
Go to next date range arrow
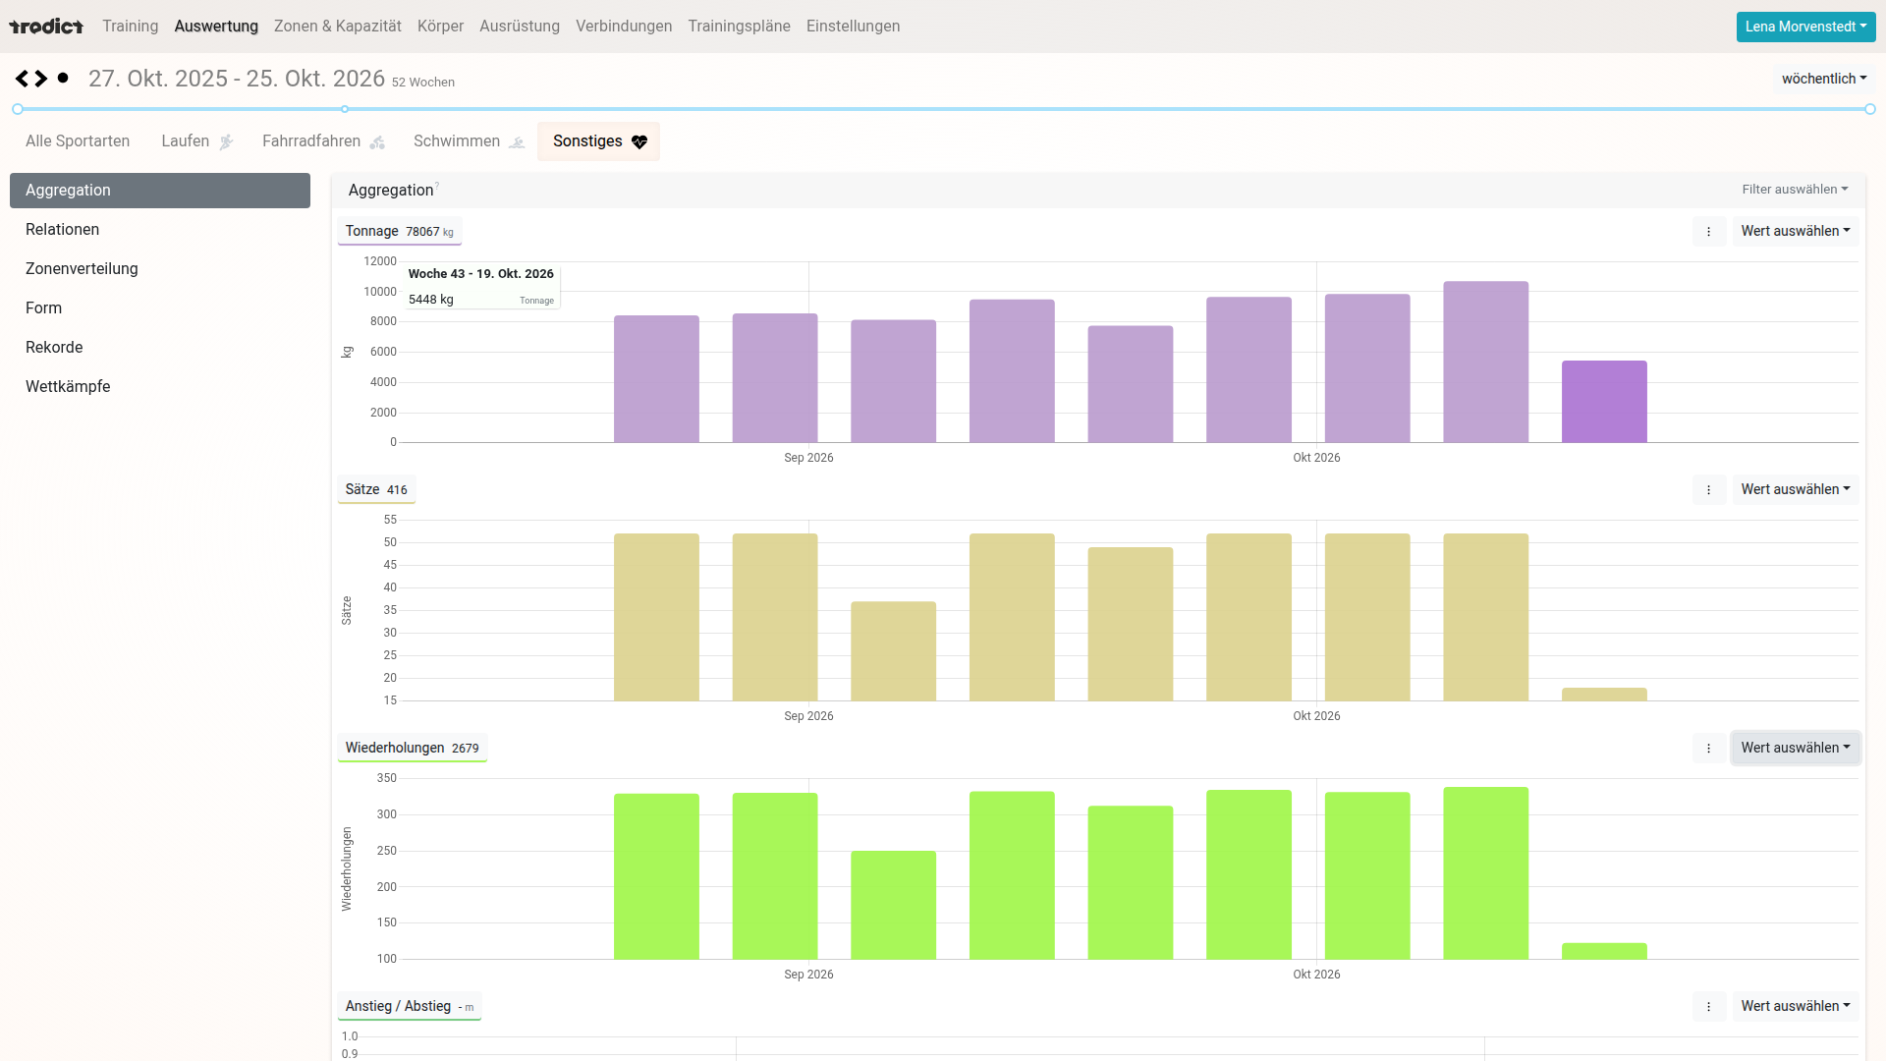click(x=41, y=79)
